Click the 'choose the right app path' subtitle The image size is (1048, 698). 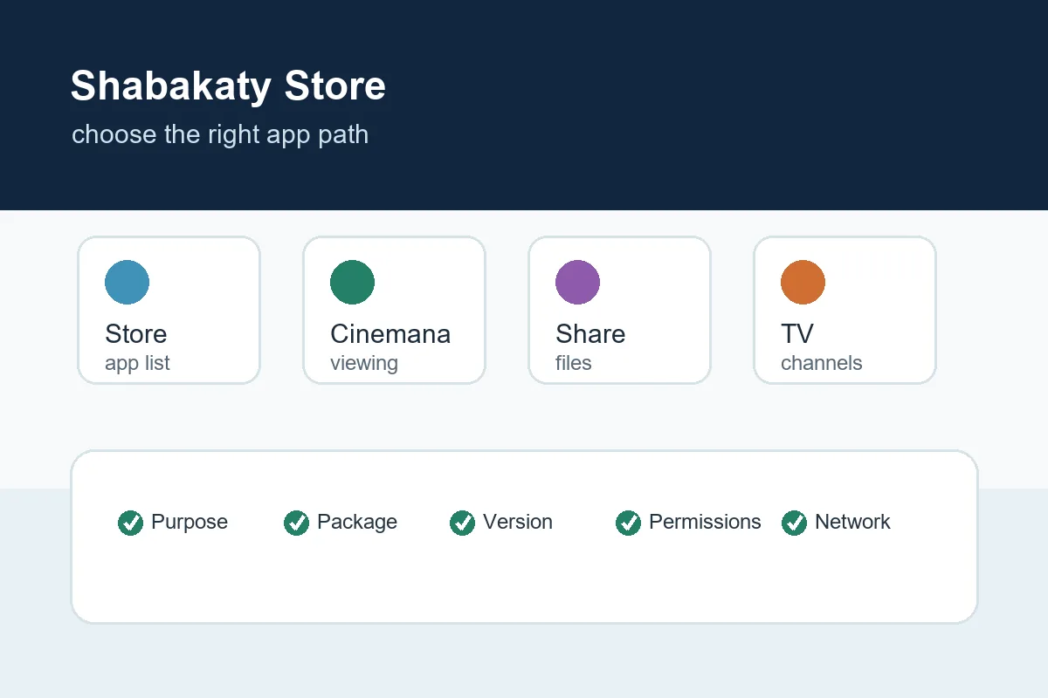click(x=220, y=134)
